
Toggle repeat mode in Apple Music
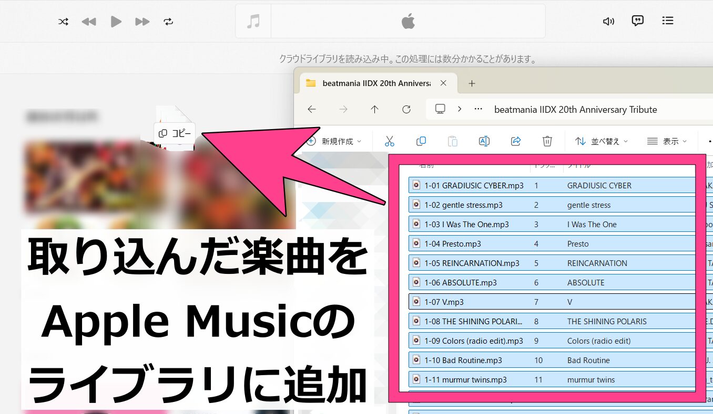(x=168, y=22)
